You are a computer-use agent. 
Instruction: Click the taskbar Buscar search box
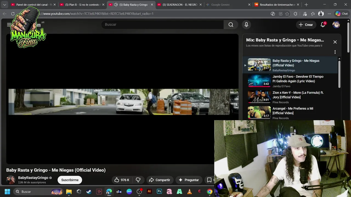tap(38, 192)
